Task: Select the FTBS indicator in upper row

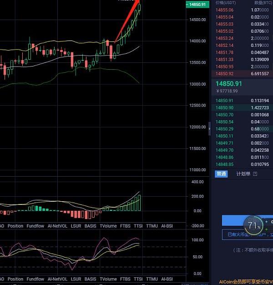Action: click(125, 226)
